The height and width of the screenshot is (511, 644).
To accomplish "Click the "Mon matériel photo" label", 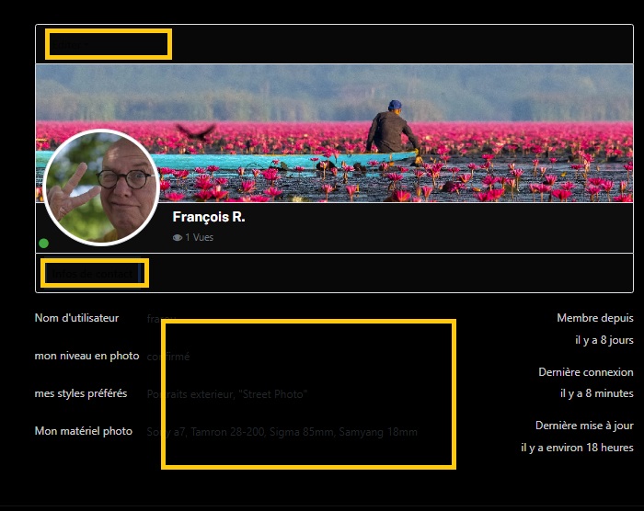I will [x=84, y=431].
